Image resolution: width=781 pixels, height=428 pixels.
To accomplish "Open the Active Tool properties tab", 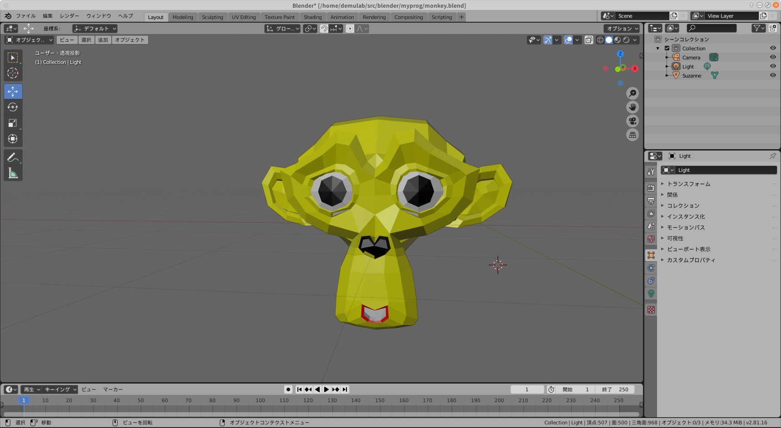I will (x=651, y=172).
